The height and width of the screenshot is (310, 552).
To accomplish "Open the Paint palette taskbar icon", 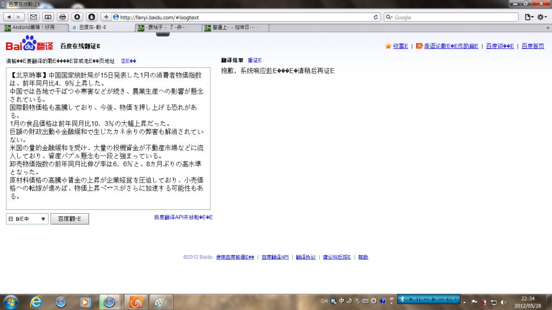I will point(161,302).
